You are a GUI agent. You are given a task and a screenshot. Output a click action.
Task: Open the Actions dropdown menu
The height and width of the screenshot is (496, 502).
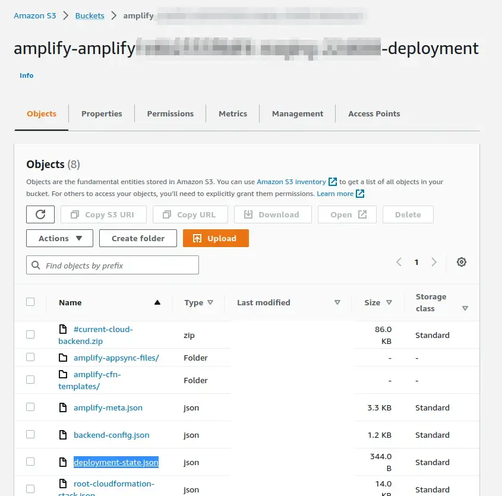[x=59, y=238]
